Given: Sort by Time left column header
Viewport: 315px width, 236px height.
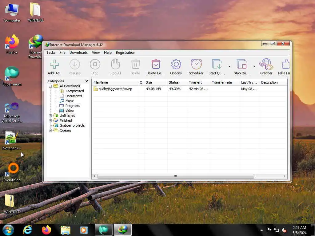Looking at the screenshot, I should [199, 82].
